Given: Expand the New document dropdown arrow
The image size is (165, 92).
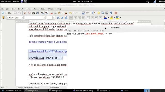Looking at the screenshot, I should pyautogui.click(x=6, y=13).
